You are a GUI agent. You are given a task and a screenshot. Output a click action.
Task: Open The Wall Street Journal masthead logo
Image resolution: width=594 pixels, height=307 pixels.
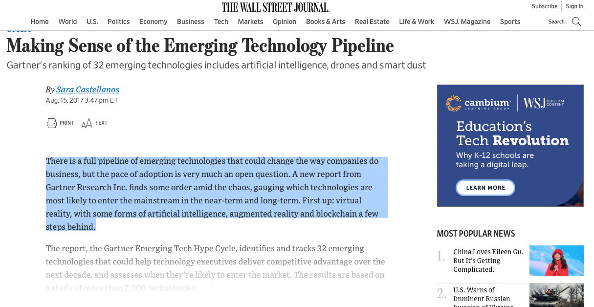coord(276,7)
